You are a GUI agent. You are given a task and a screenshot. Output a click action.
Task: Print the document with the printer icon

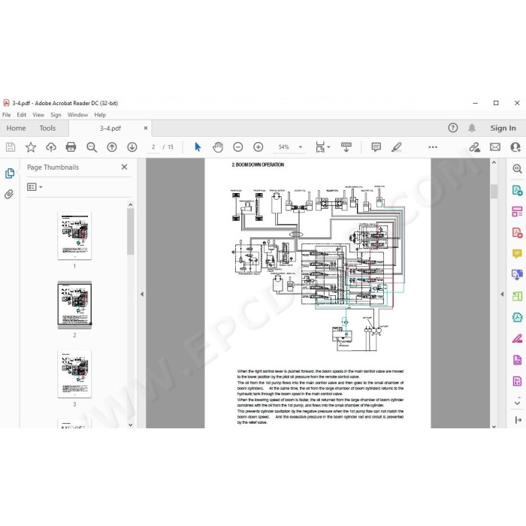71,147
